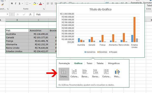
Task: Toggle italic (I) formatting
Action: [15, 4]
